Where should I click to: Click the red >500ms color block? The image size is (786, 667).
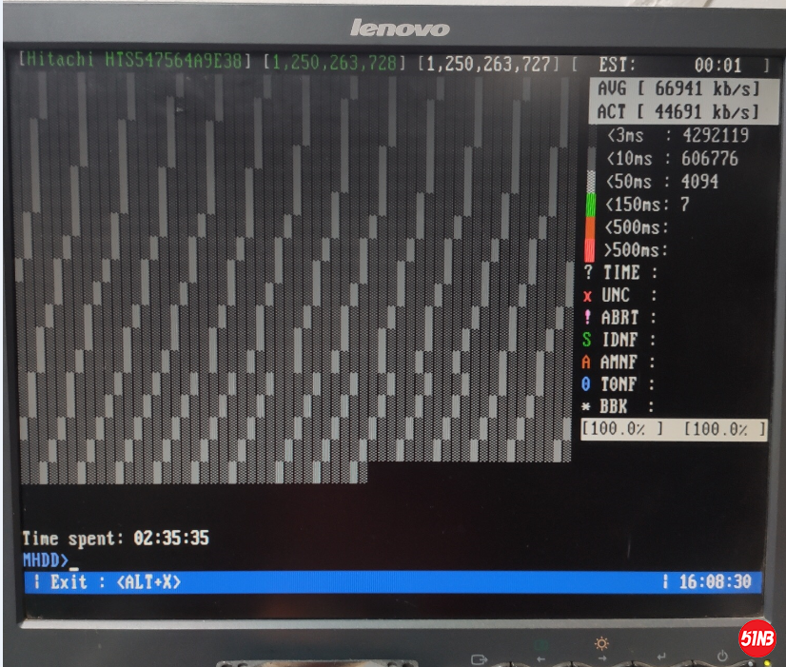590,250
